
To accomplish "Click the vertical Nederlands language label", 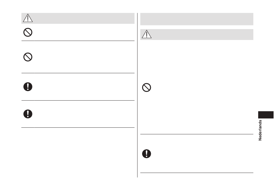I will 260,130.
